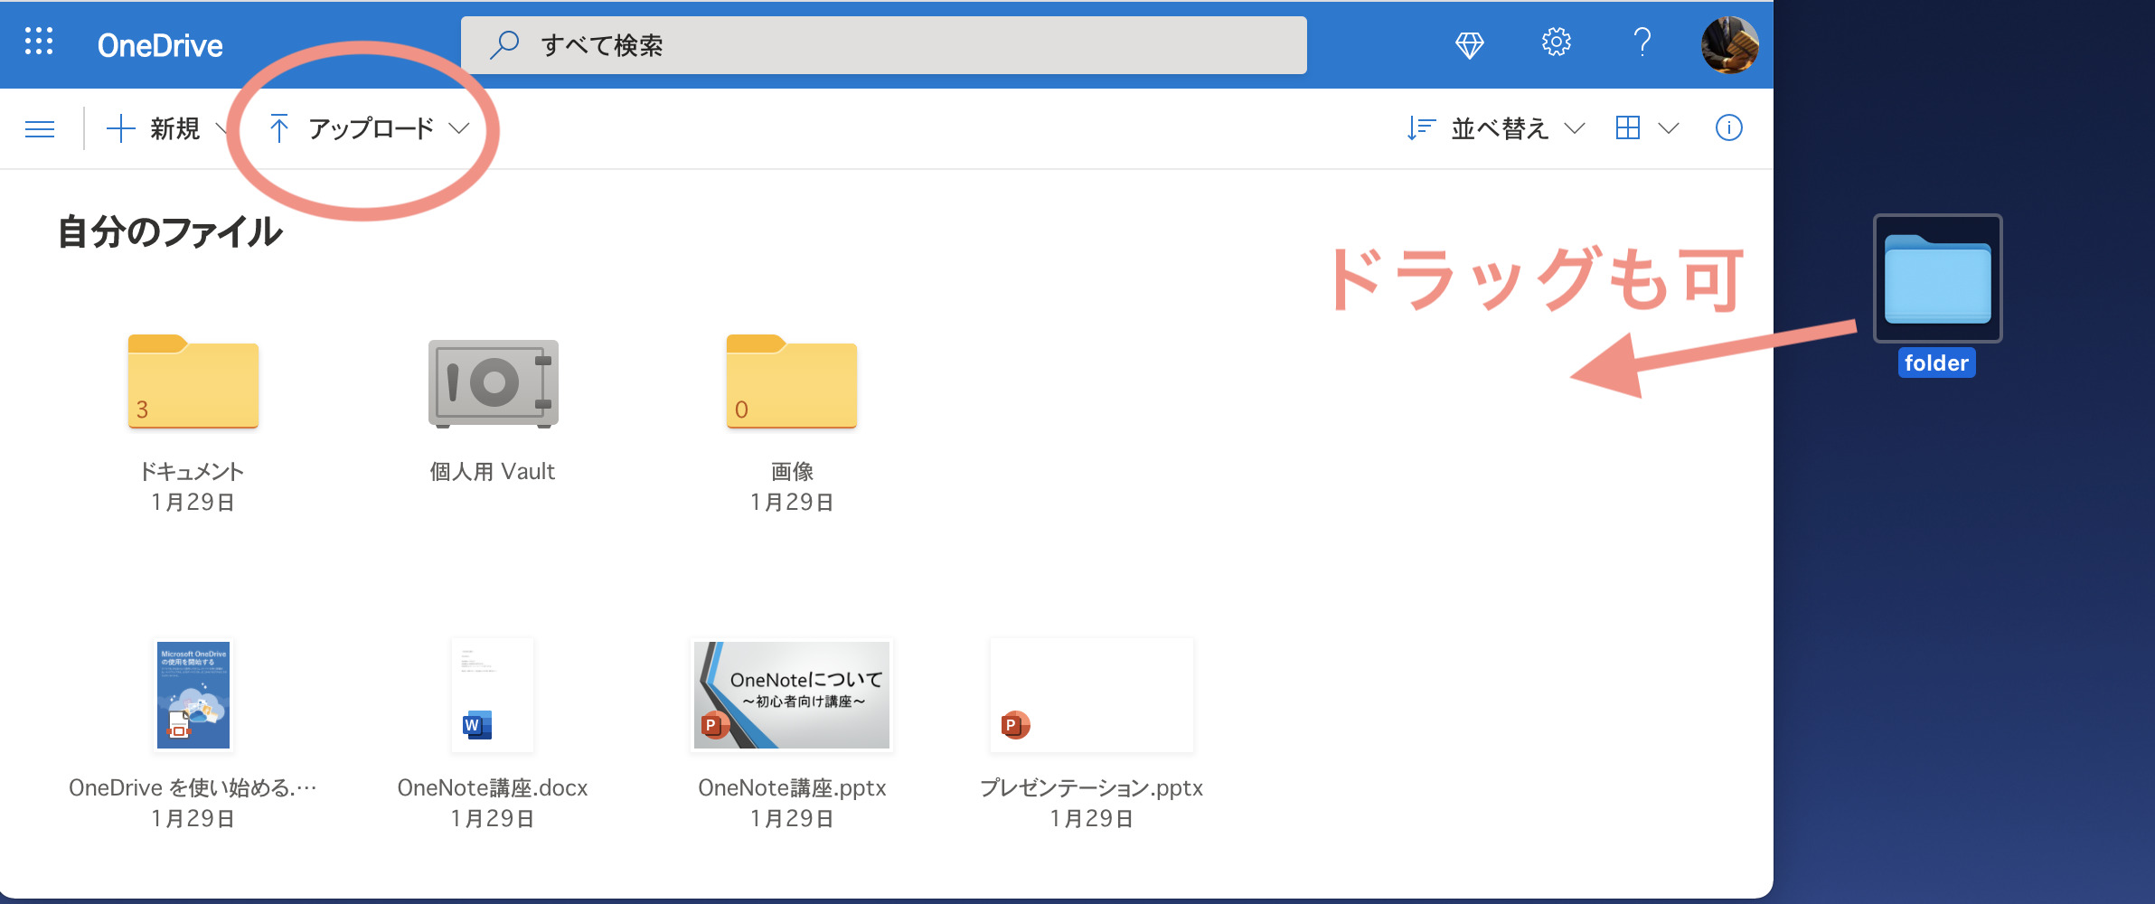Select the desktop folder icon
The width and height of the screenshot is (2155, 904).
(x=1937, y=278)
